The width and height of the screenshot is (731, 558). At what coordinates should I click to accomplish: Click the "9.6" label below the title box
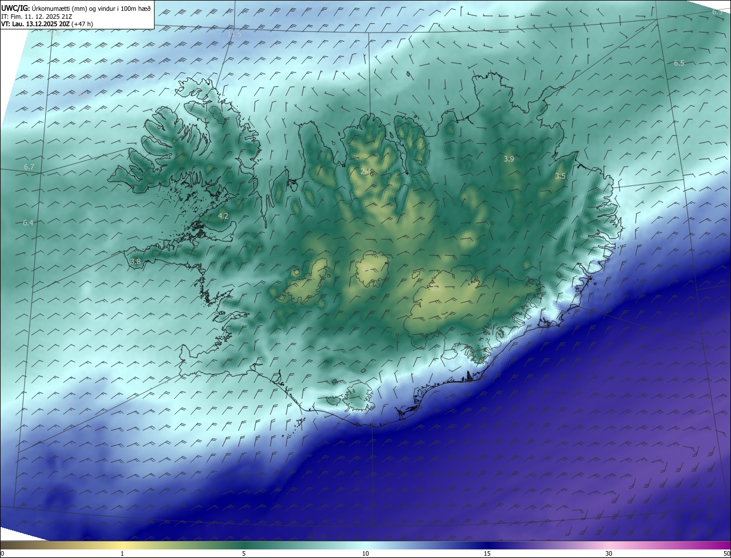click(55, 33)
